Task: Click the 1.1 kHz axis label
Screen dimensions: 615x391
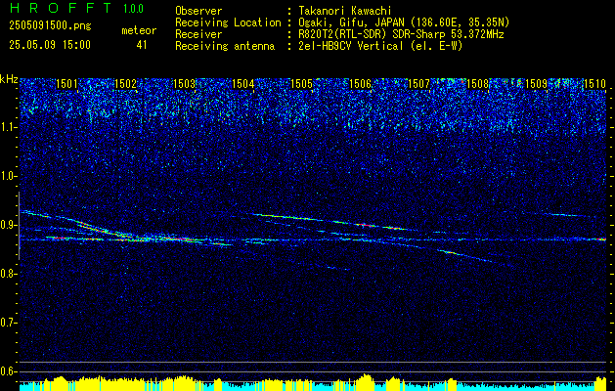Action: 7,127
